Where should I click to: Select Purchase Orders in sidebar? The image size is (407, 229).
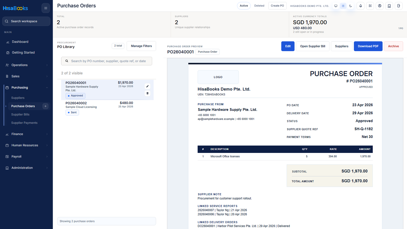(23, 106)
